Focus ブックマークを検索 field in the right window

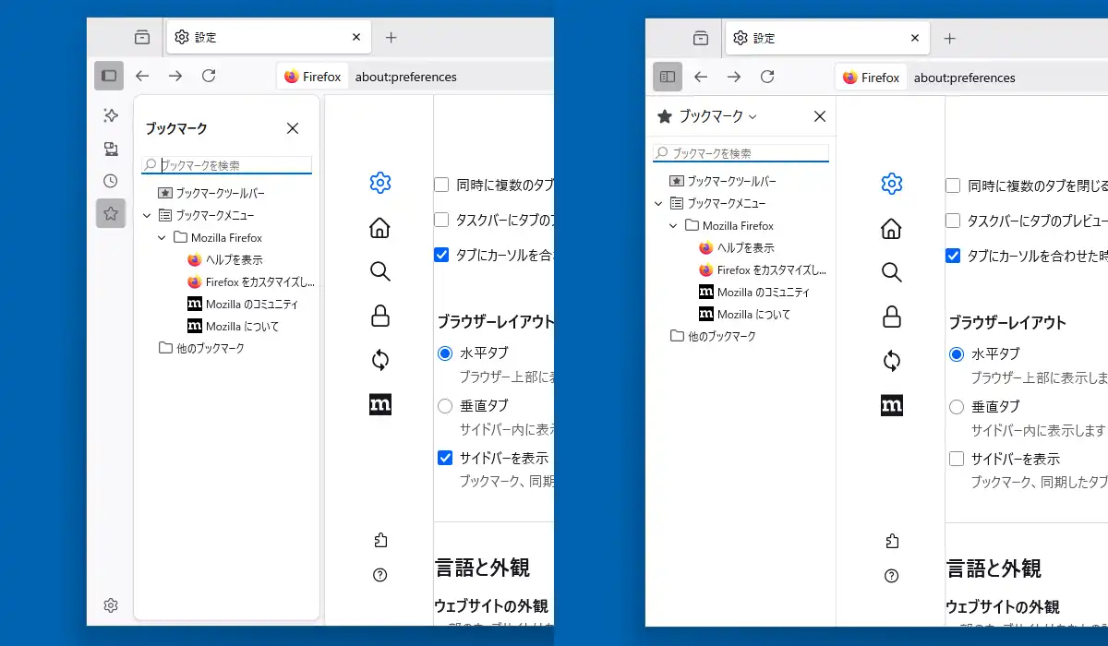[741, 153]
